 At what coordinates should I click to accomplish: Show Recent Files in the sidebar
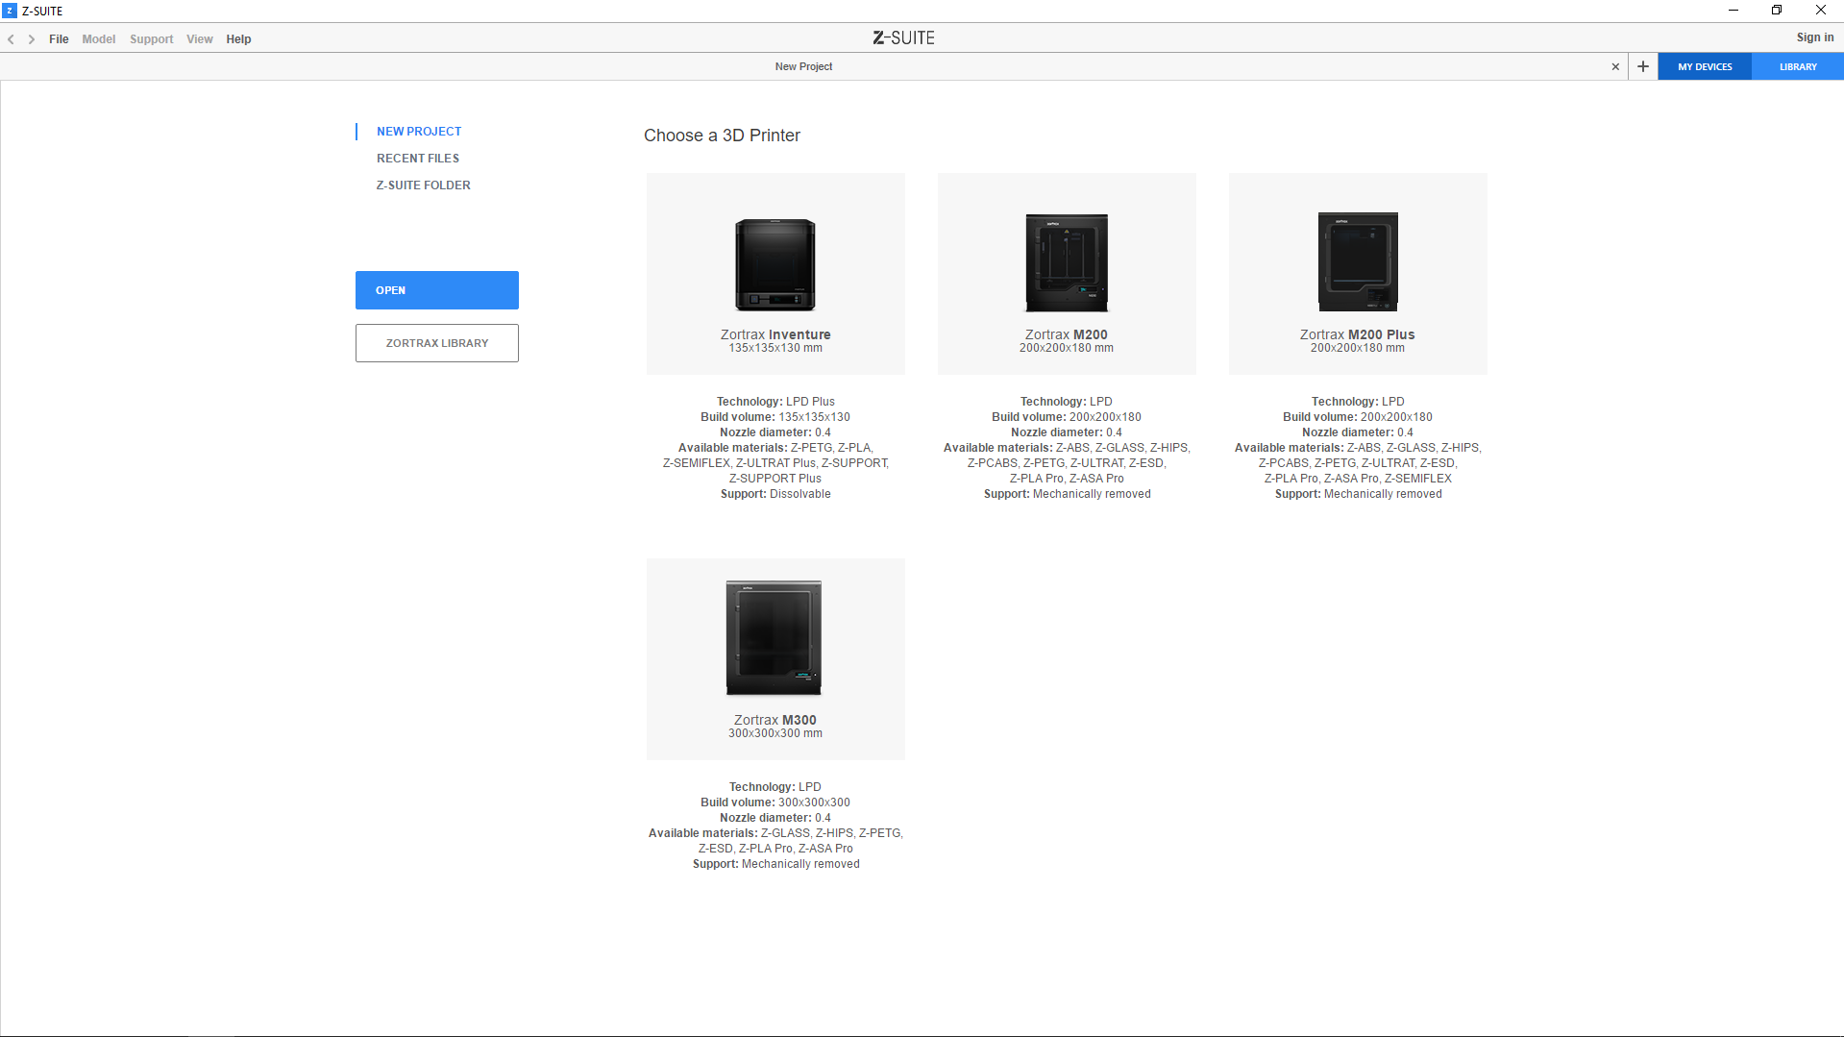pyautogui.click(x=417, y=159)
